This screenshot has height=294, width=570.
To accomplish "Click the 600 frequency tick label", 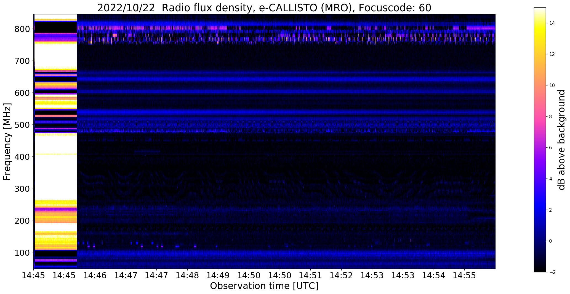I will coord(23,93).
